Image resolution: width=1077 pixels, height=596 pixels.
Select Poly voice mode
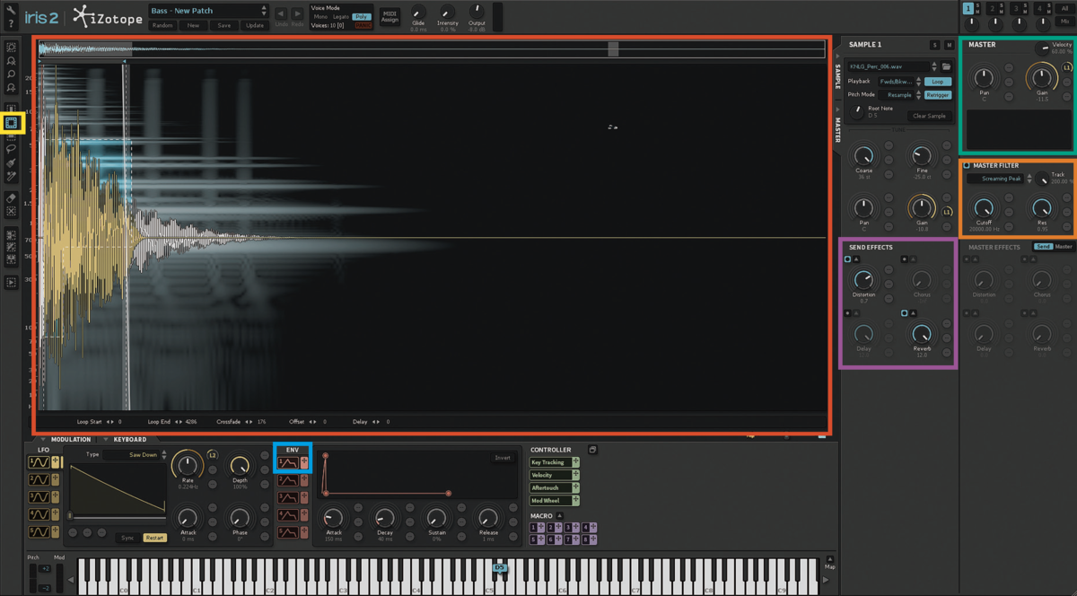tap(362, 17)
